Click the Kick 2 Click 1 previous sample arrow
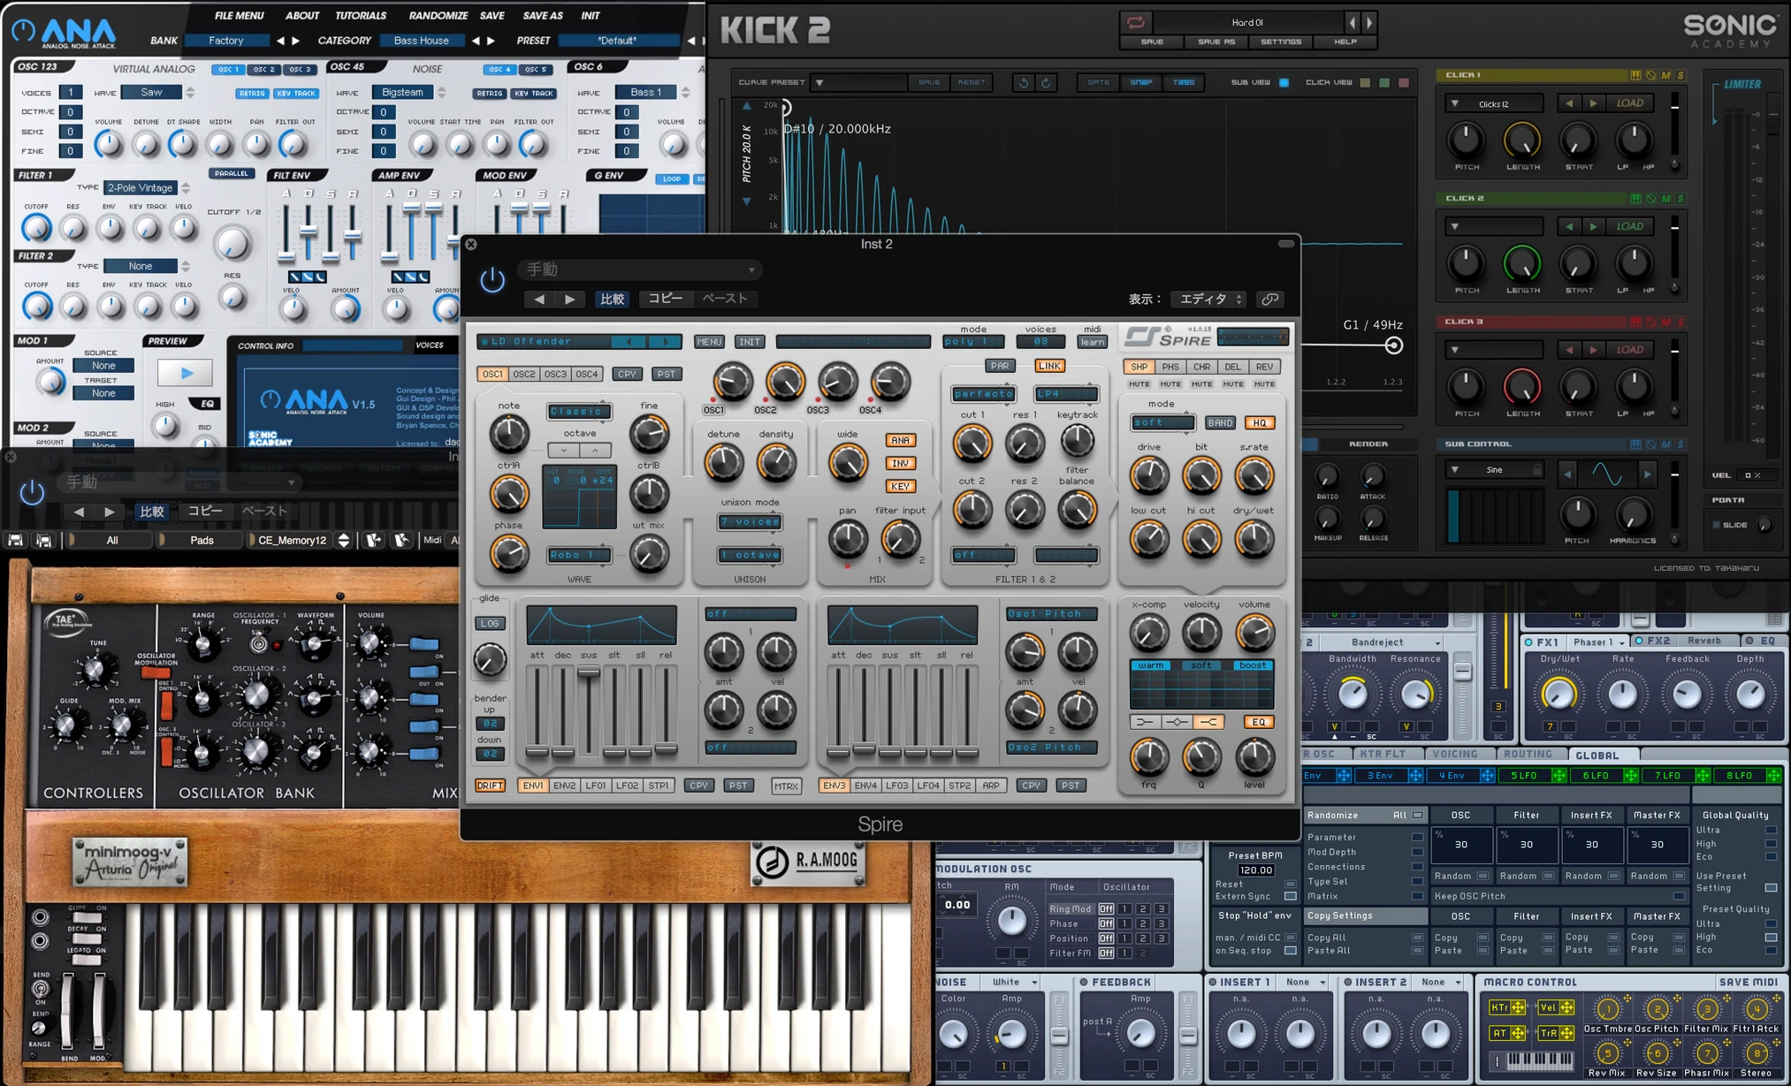1791x1086 pixels. click(x=1569, y=103)
